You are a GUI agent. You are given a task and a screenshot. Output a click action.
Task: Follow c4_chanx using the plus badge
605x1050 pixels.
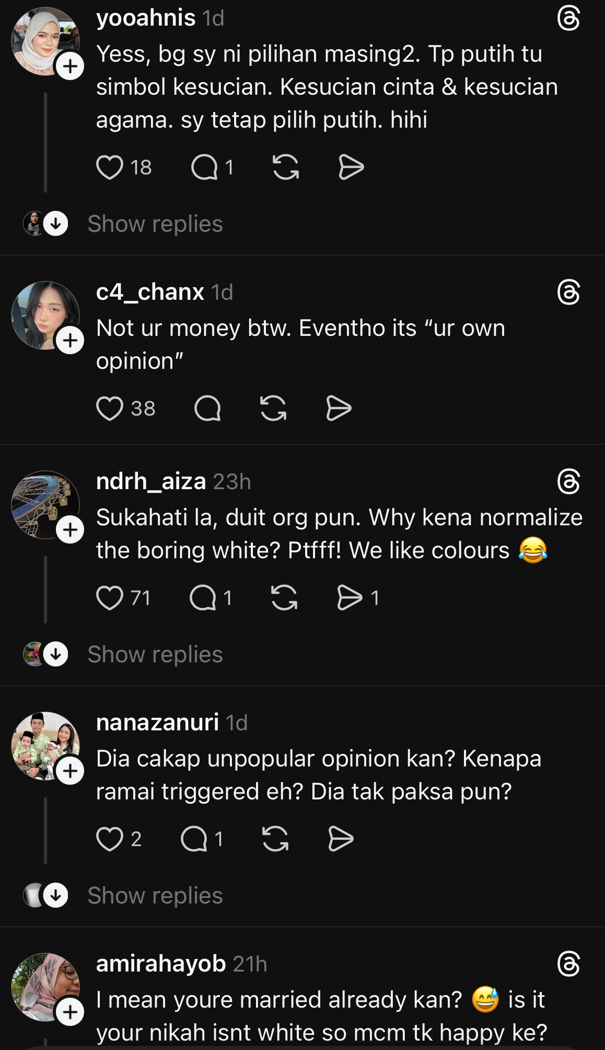tap(71, 341)
